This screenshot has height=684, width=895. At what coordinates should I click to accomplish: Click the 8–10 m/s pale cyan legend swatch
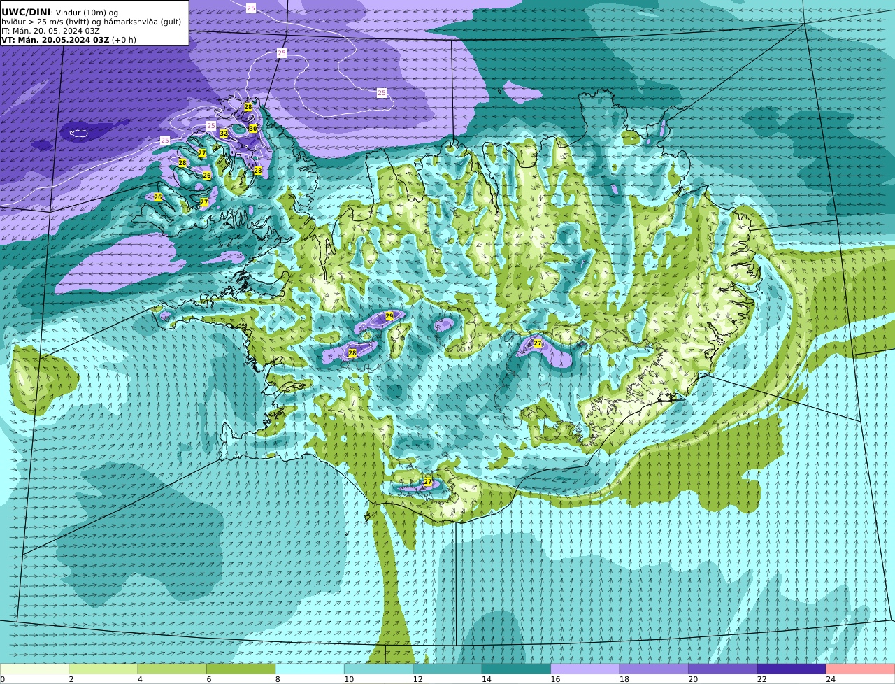coord(310,669)
